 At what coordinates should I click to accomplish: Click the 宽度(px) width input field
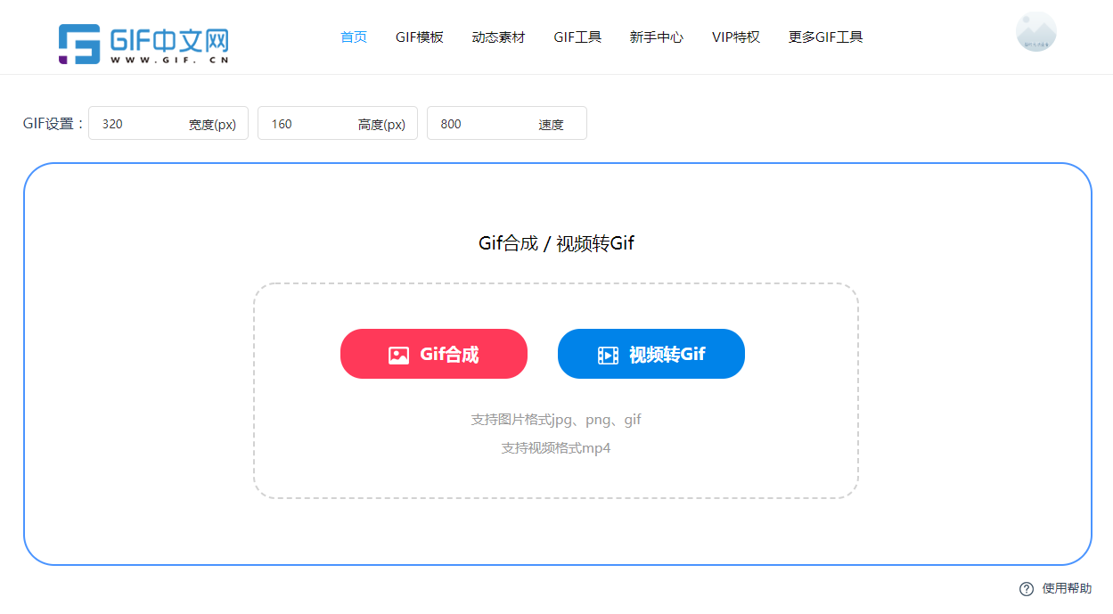point(168,123)
